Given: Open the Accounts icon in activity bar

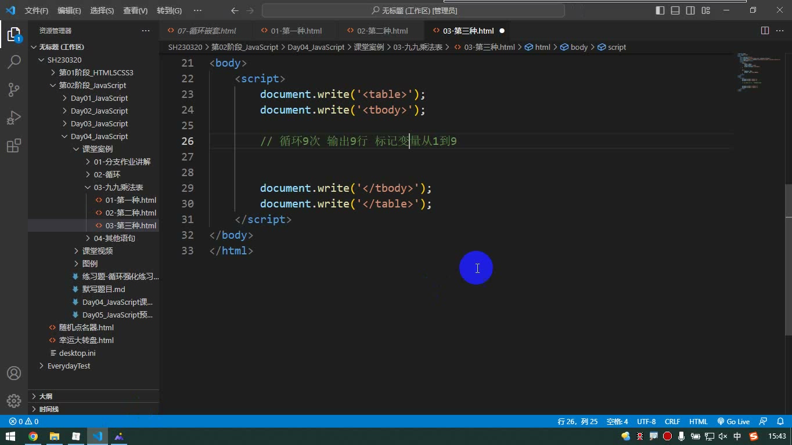Looking at the screenshot, I should pos(13,373).
